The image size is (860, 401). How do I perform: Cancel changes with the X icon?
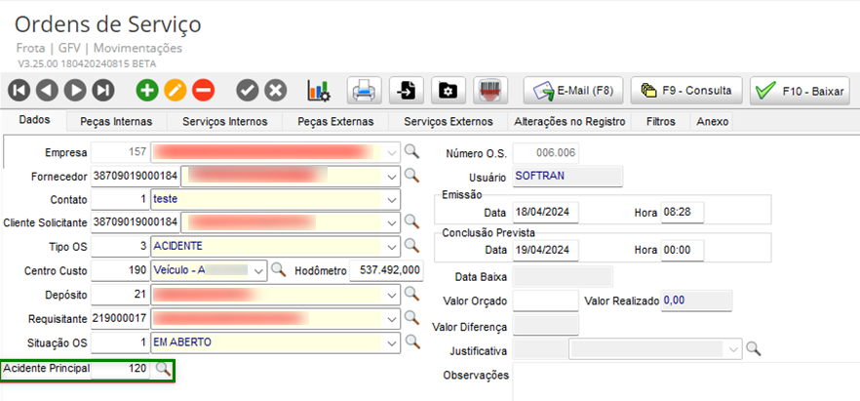click(x=275, y=91)
